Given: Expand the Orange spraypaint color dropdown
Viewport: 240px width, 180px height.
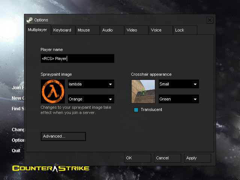Looking at the screenshot, I should point(91,99).
